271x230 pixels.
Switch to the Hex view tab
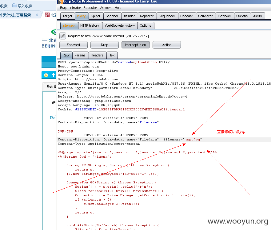(112, 55)
